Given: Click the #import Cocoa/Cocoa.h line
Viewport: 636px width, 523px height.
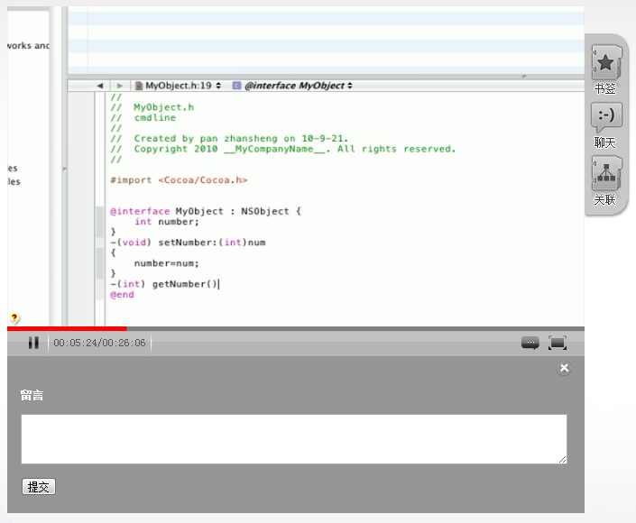Looking at the screenshot, I should (x=179, y=180).
